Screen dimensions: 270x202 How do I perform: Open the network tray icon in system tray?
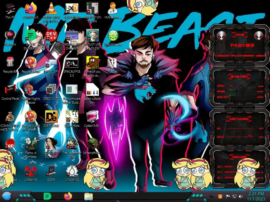(234, 196)
